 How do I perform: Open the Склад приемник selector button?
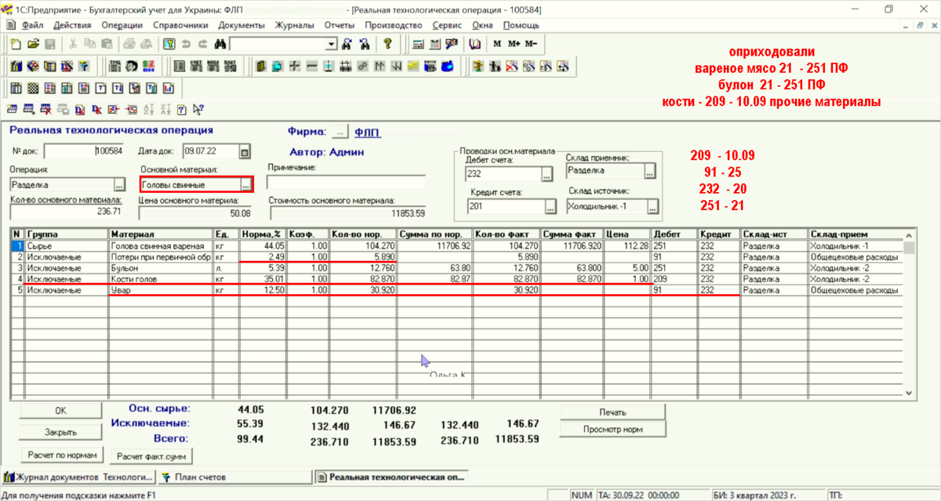click(650, 171)
